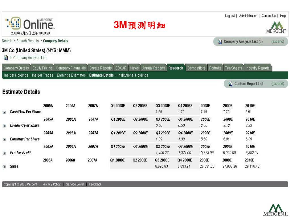Expand the Custom Report List panel
The width and height of the screenshot is (290, 217).
(278, 84)
